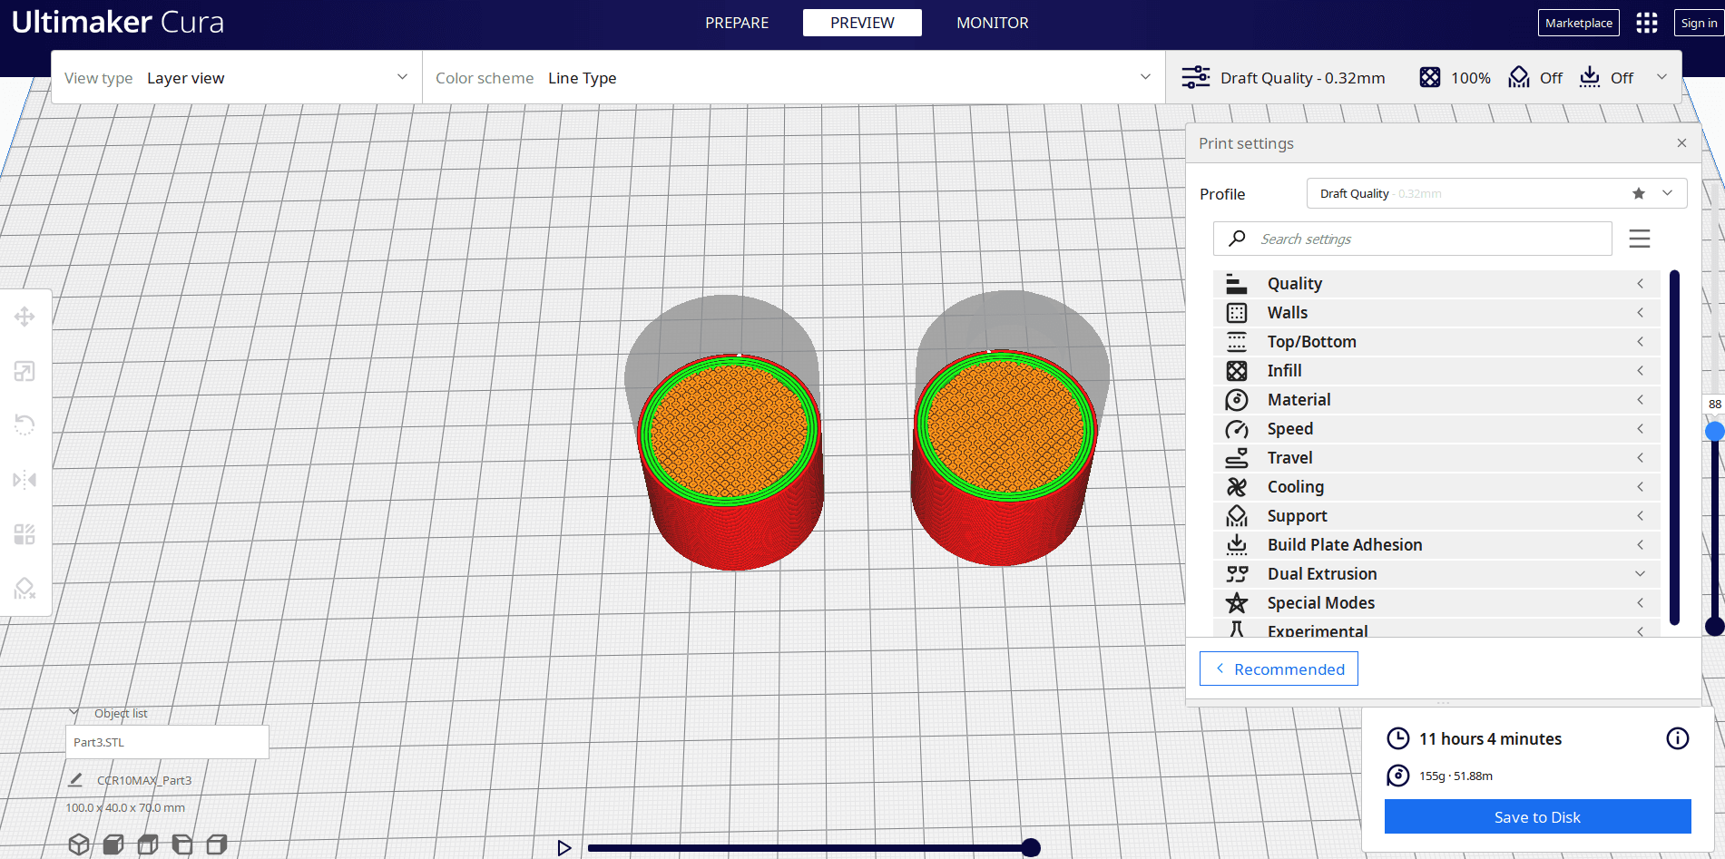Click the Save to Disk button

click(1537, 816)
